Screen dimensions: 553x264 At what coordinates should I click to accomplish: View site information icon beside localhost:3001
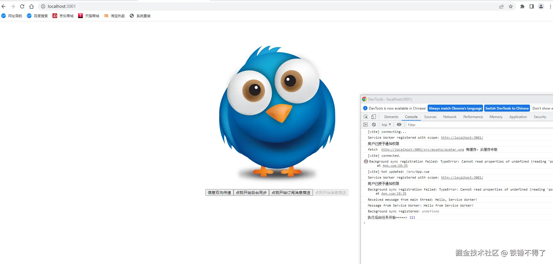(43, 6)
